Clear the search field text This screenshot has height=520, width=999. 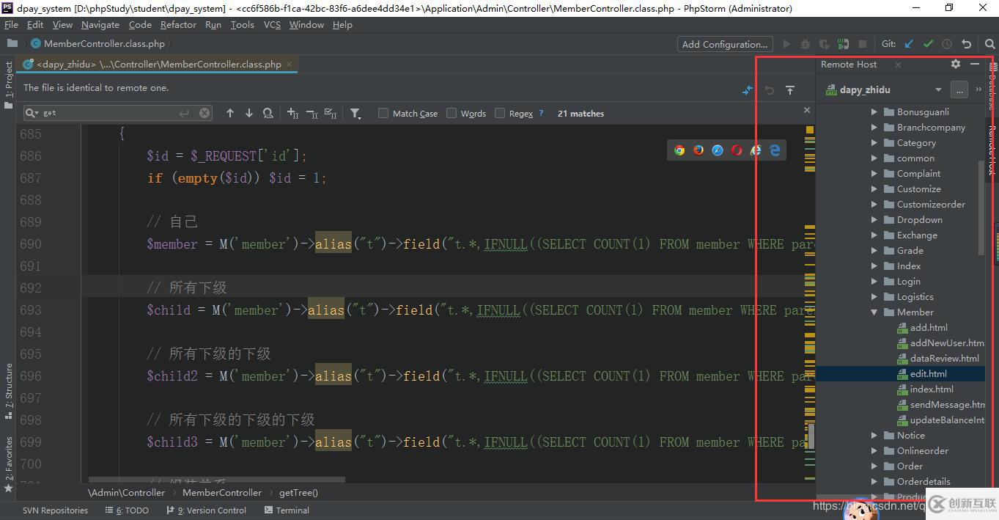[x=204, y=113]
